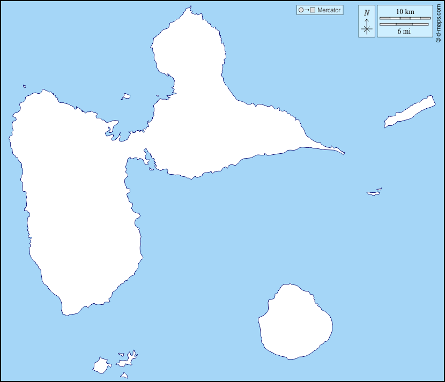Click the 10 km scale bar
445x382 pixels.
405,18
